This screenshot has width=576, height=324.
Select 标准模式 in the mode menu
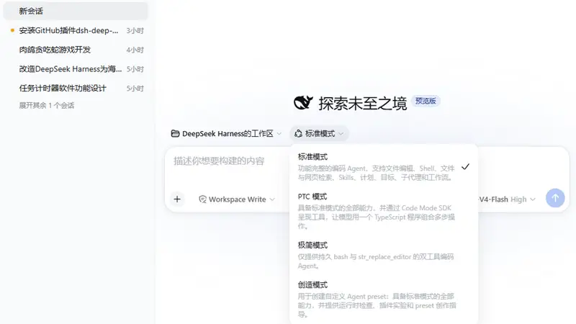384,167
